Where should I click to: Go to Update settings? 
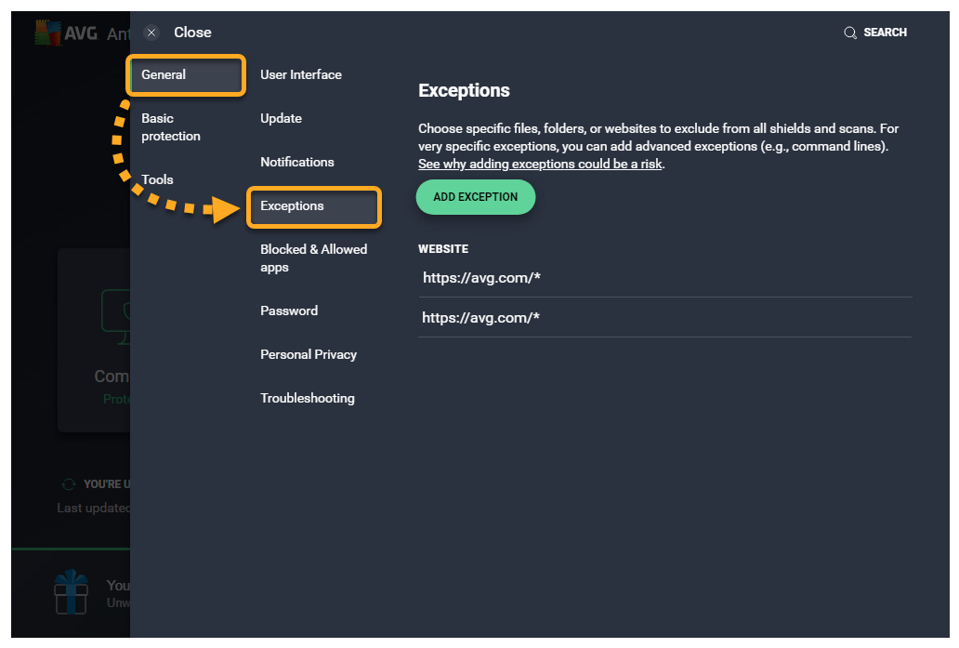click(281, 118)
